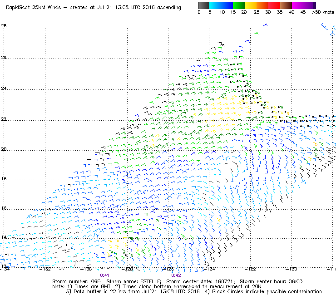Click the 0:41 purple time marker
The height and width of the screenshot is (295, 336).
pos(104,275)
